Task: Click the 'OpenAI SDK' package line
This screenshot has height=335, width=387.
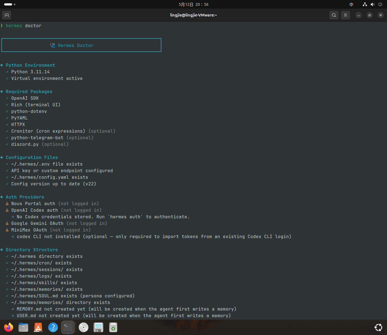Action: click(25, 98)
